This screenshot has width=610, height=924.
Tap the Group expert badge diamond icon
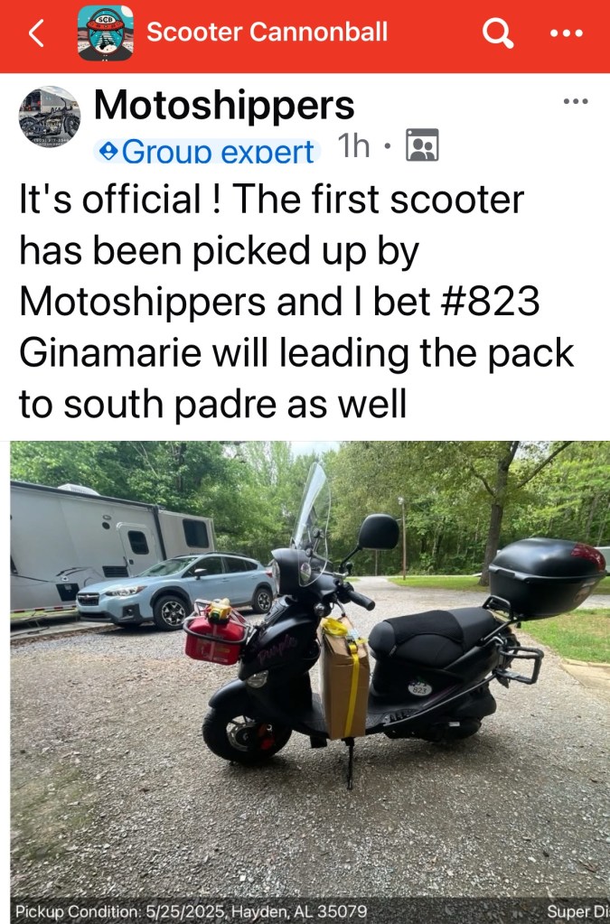(108, 152)
